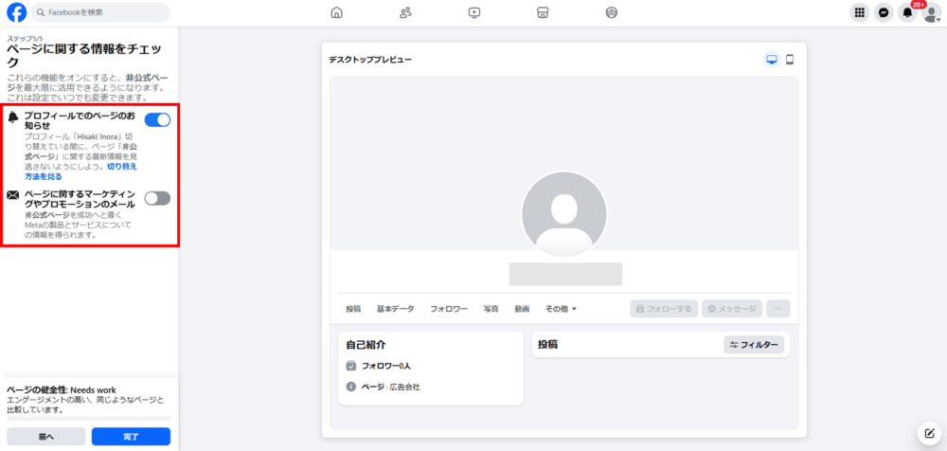The image size is (947, 451).
Task: Select the desktop preview icon
Action: [x=771, y=60]
